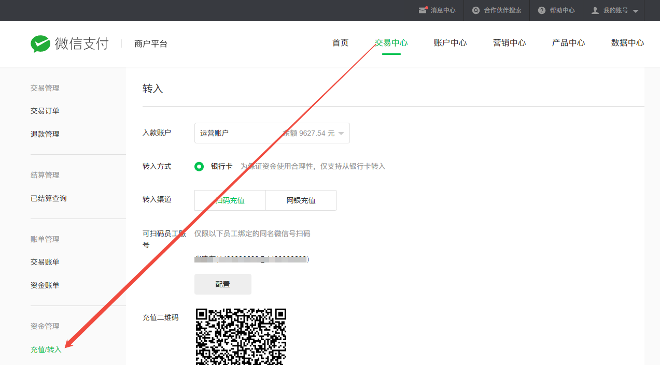Open 数据中心 in top navigation
The height and width of the screenshot is (365, 660).
point(628,43)
